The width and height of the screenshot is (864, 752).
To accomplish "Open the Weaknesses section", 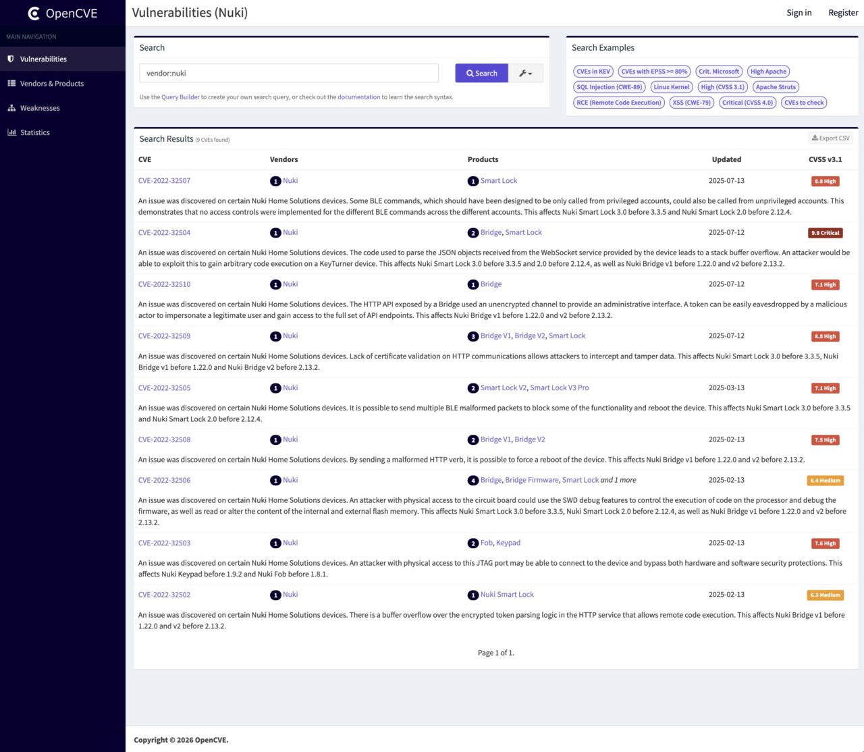I will pyautogui.click(x=40, y=108).
